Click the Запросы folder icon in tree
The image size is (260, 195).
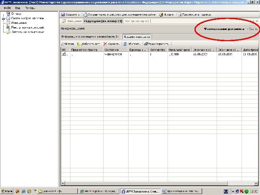tap(8, 32)
